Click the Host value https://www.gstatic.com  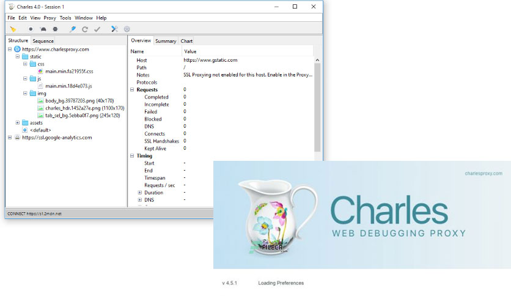click(210, 60)
